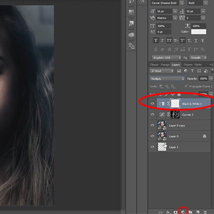Screen dimensions: 214x214
Task: Select the Black & White 1 layer mask thumbnail
Action: (x=175, y=103)
